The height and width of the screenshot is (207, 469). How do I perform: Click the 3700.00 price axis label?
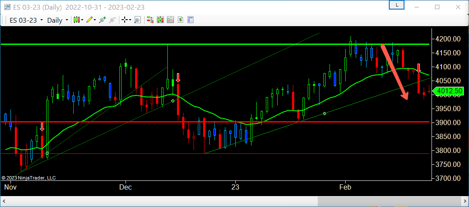(448, 178)
